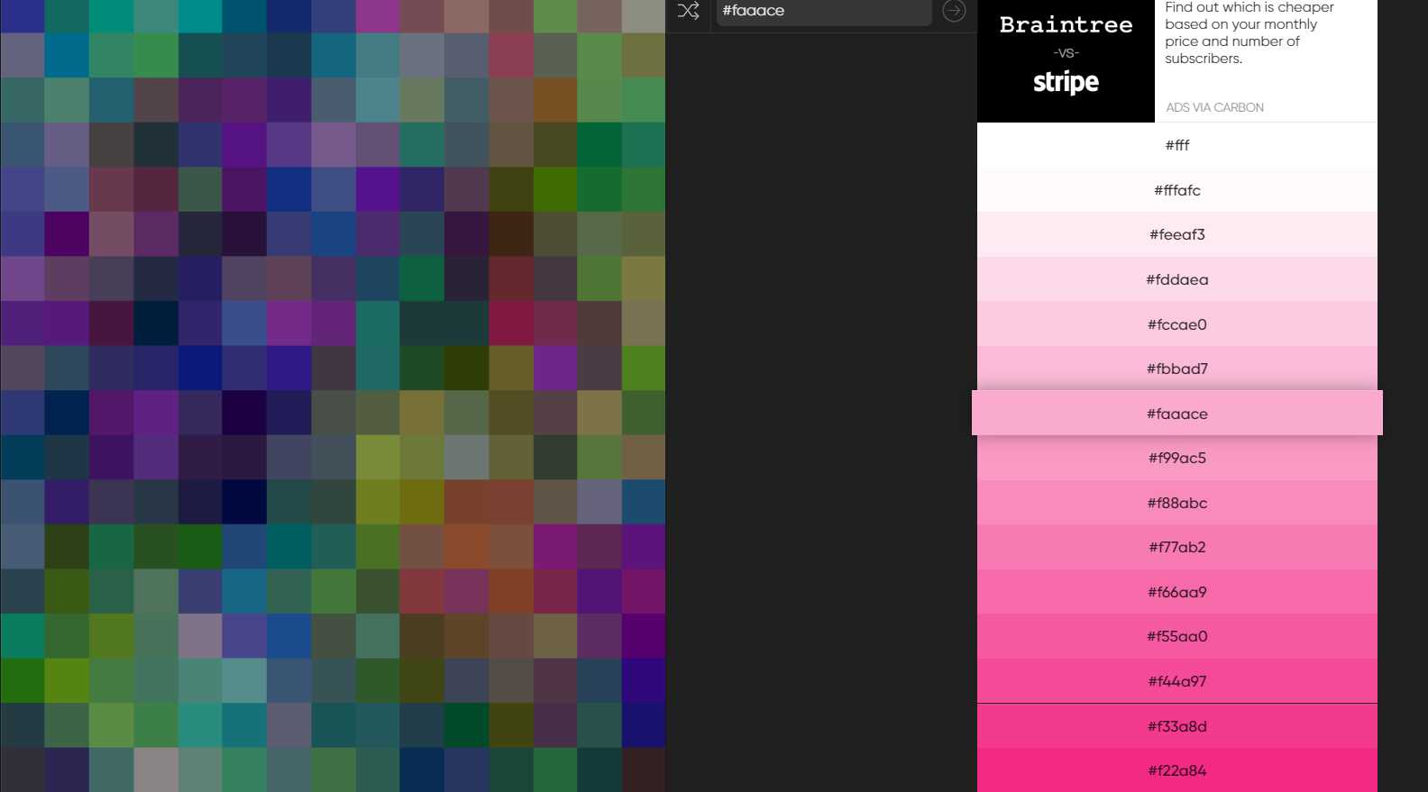The image size is (1428, 792).
Task: Open the Braintree vs Stripe ad image
Action: (x=1066, y=59)
